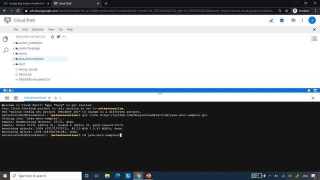Bookmark this page with star icon
Viewport: 320px width, 180px height.
click(286, 11)
